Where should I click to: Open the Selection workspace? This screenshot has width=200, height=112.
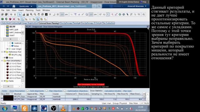tap(6, 23)
